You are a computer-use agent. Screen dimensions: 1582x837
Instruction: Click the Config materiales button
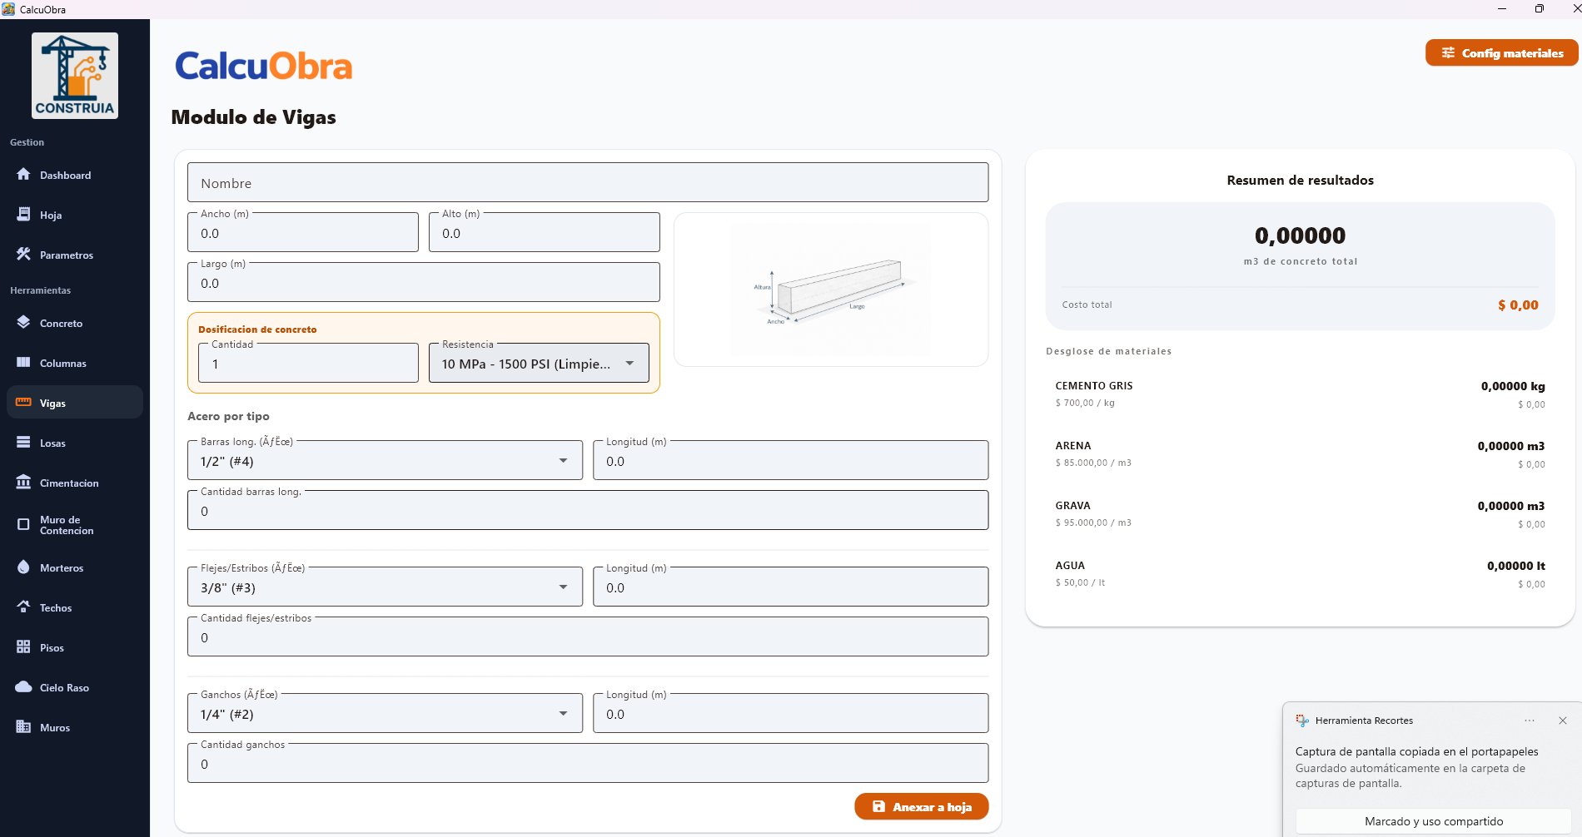(1501, 53)
